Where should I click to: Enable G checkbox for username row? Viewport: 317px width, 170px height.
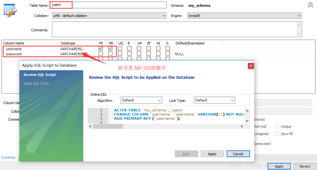tap(168, 48)
